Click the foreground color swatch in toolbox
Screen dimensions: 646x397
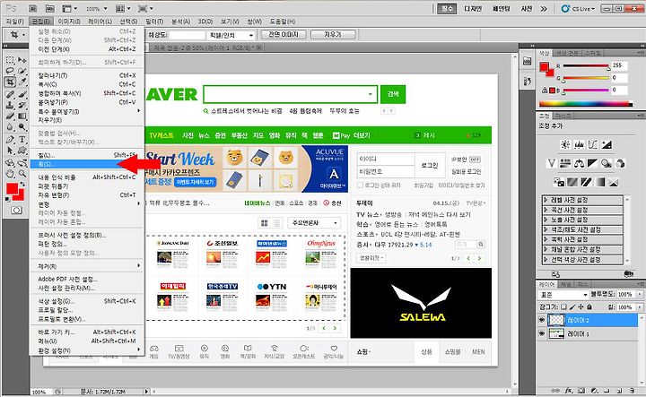[x=13, y=189]
